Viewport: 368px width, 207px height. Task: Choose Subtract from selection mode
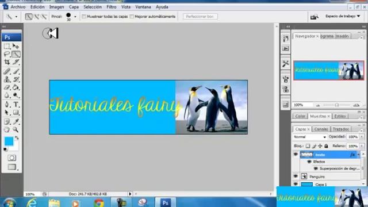[44, 17]
